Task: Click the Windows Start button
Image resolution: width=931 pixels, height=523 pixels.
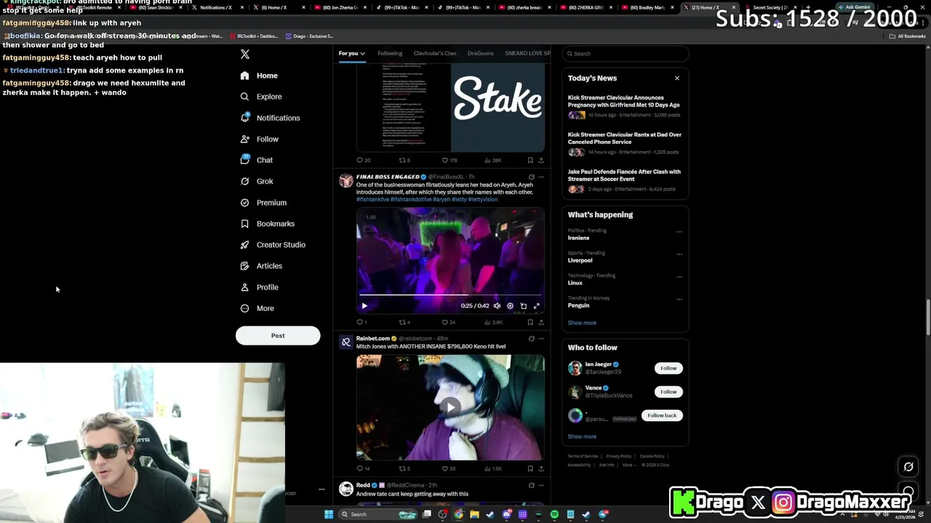Action: pyautogui.click(x=329, y=514)
